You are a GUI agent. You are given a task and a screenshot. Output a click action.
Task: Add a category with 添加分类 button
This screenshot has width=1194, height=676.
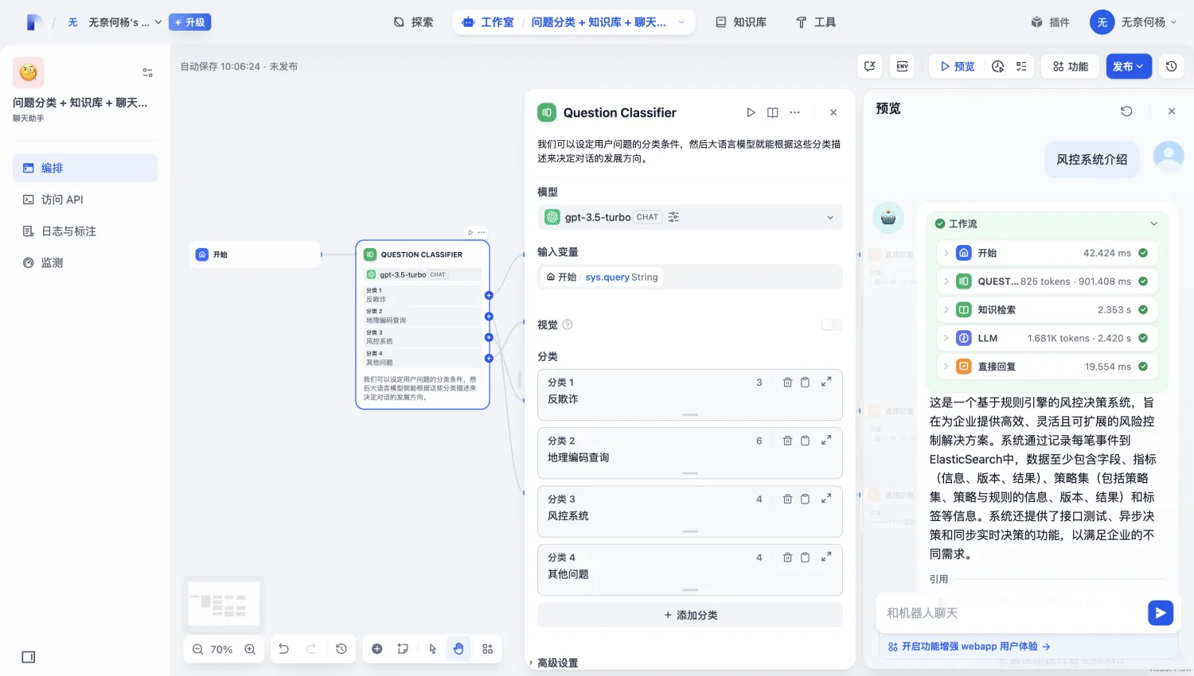click(689, 614)
